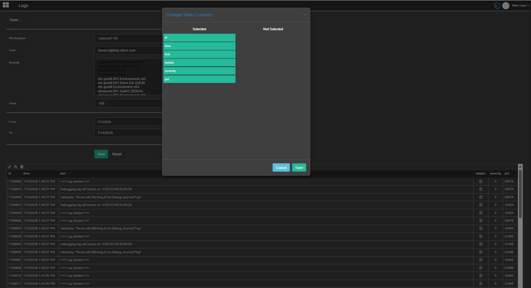The image size is (531, 288).
Task: Click the table vertical scrollbar thumb
Action: coord(520,194)
